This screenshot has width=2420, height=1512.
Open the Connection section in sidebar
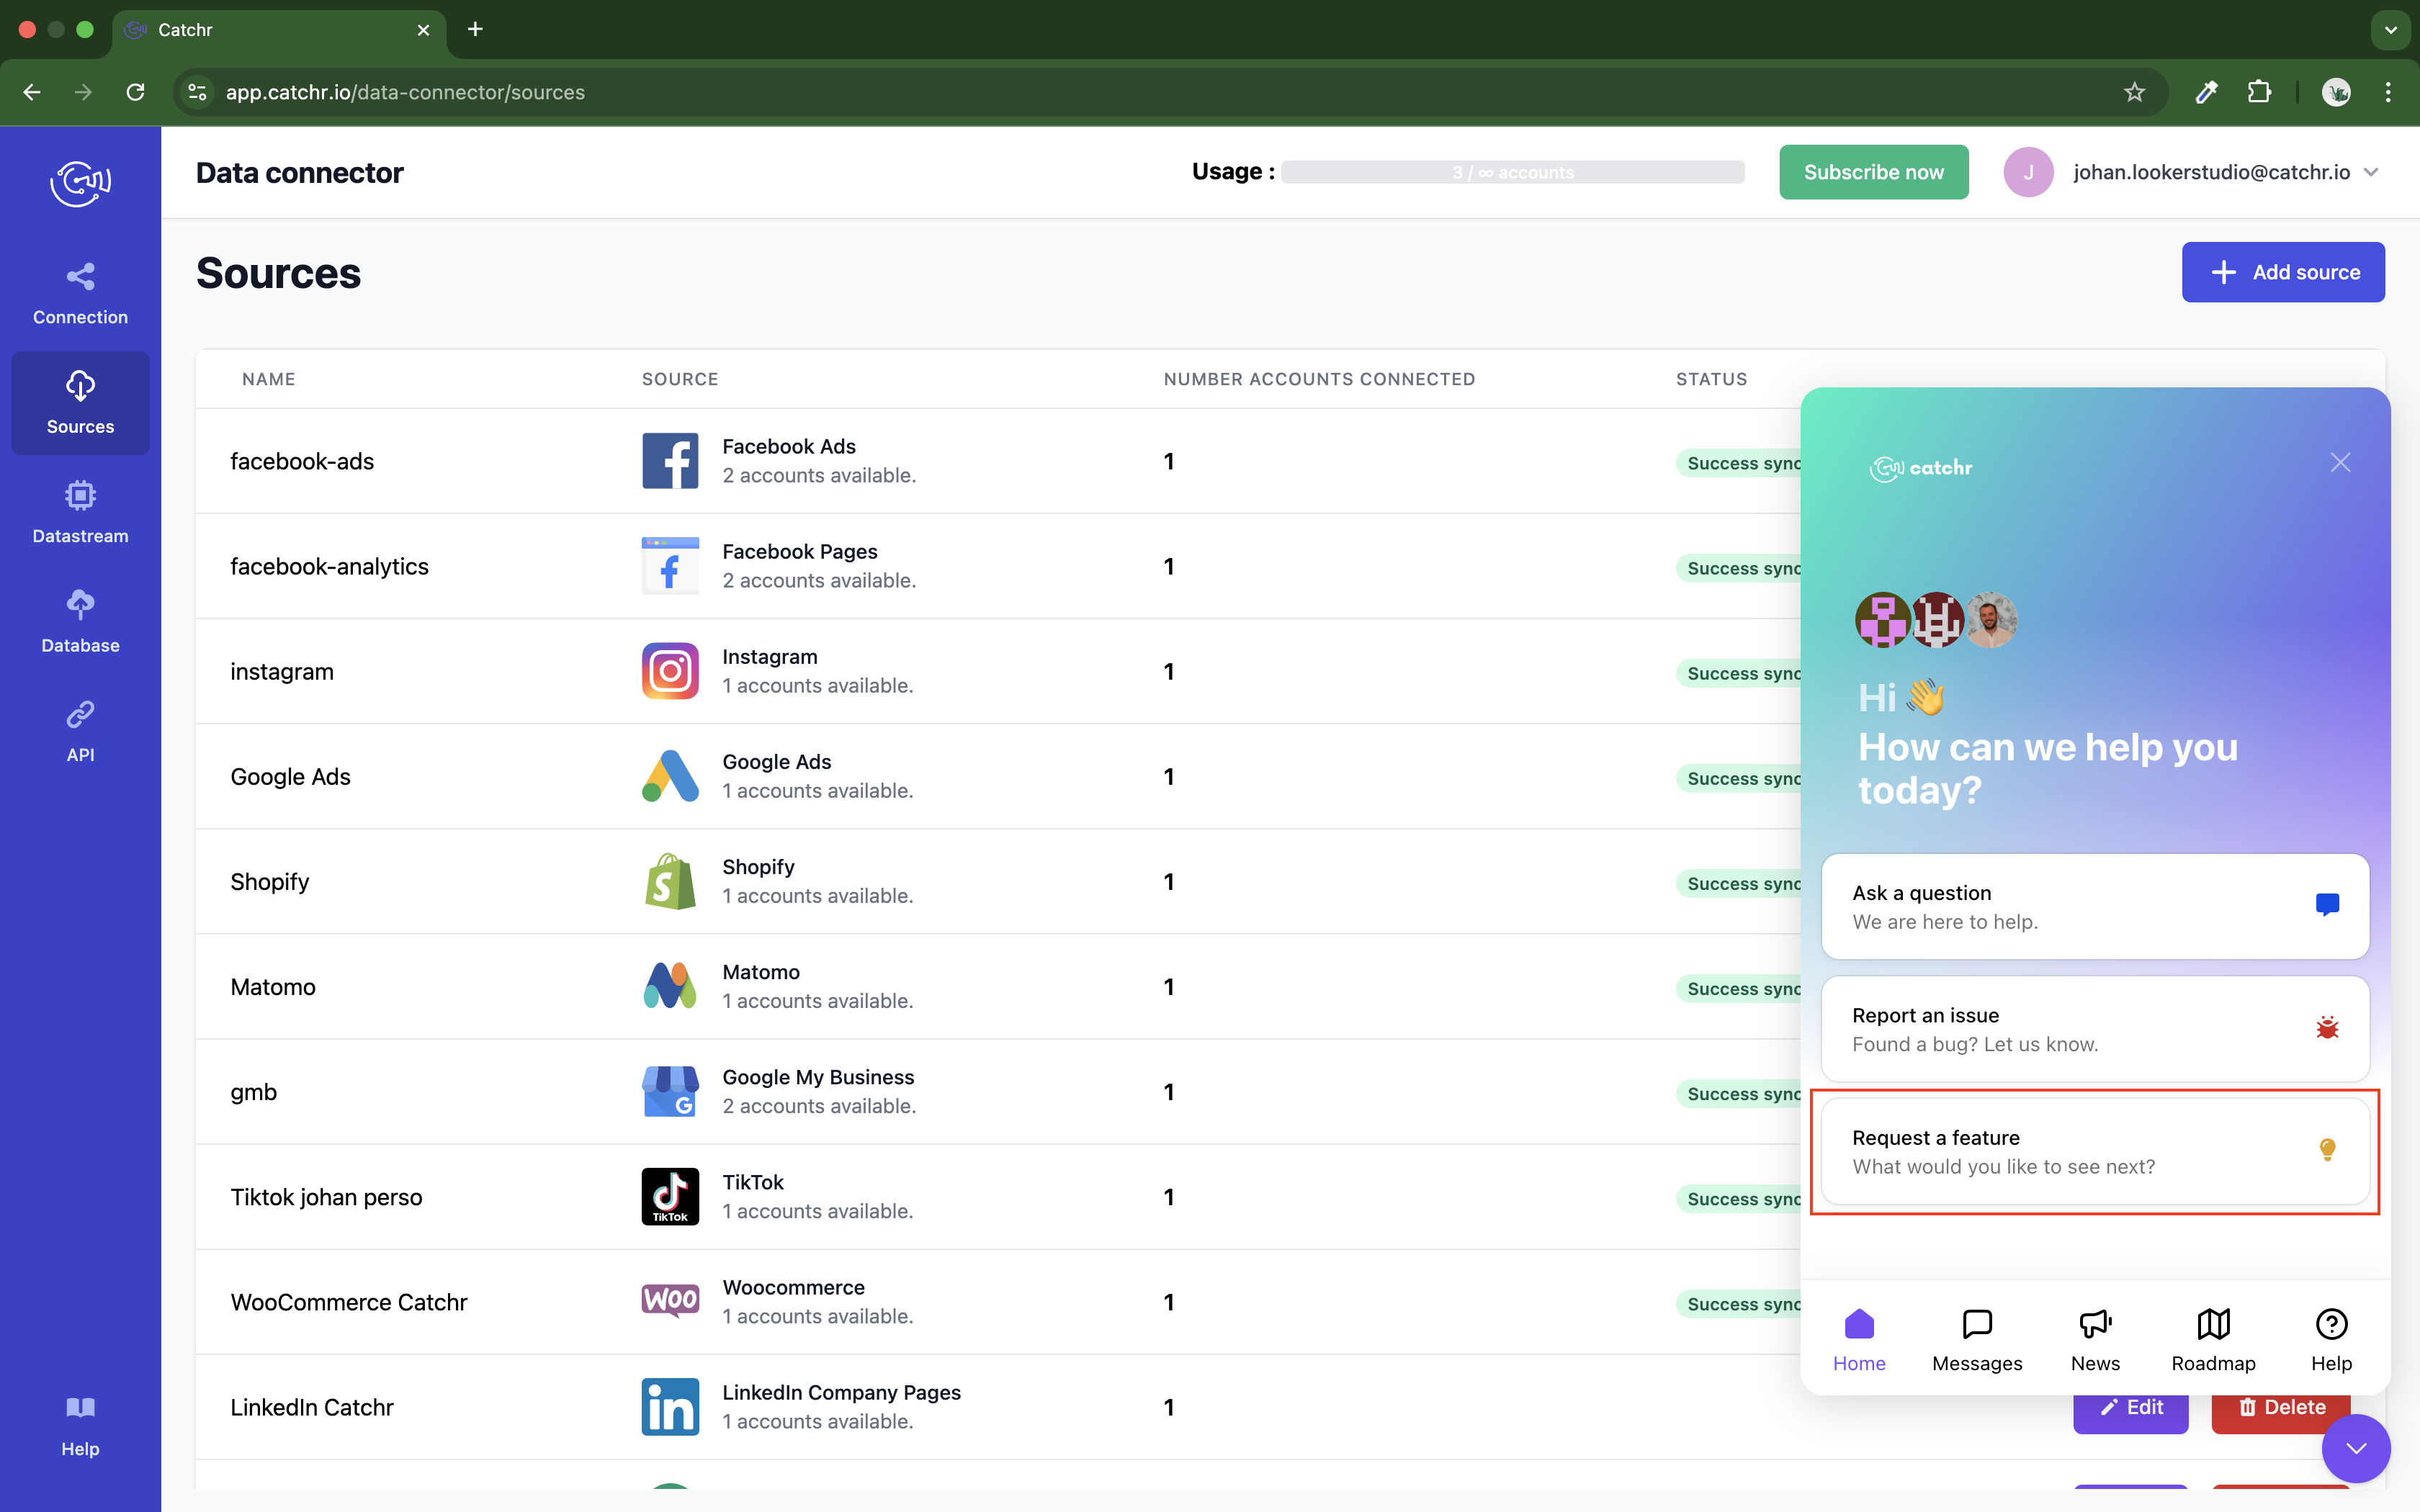click(x=80, y=295)
